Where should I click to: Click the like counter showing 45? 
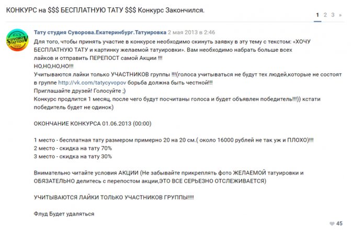click(339, 224)
